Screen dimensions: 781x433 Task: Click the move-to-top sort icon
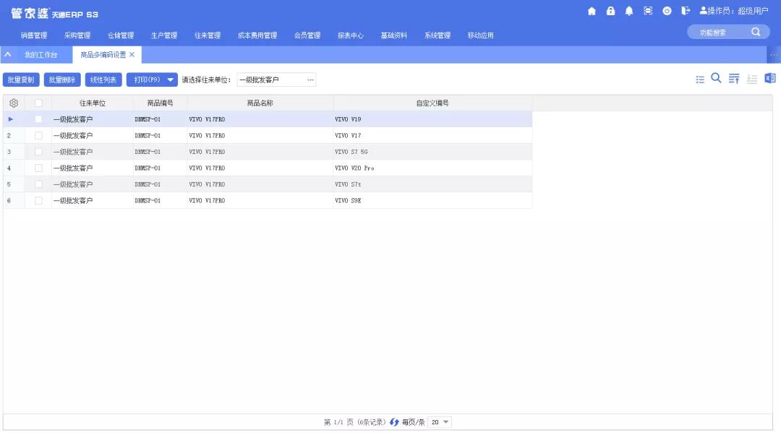coord(734,79)
